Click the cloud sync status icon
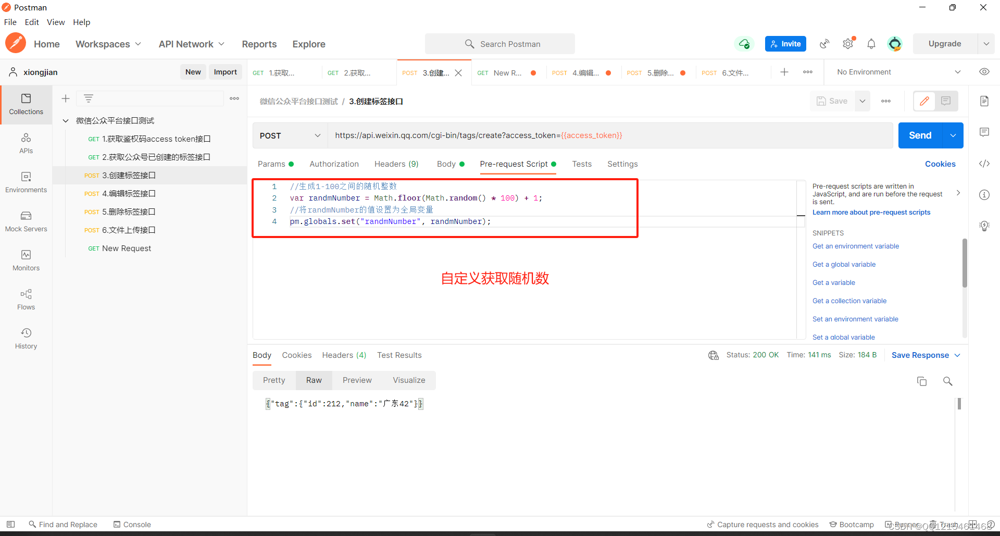The height and width of the screenshot is (536, 1000). click(744, 44)
